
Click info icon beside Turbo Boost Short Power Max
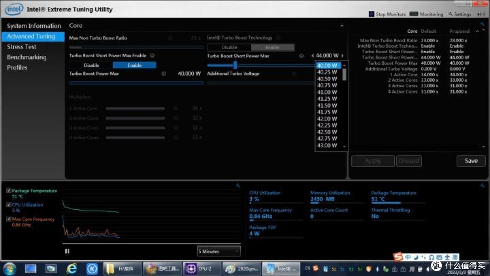(301, 56)
